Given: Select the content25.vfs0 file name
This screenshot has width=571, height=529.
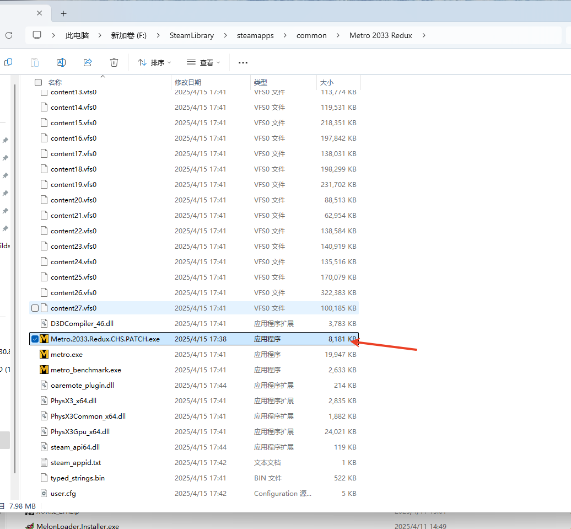Looking at the screenshot, I should point(73,277).
